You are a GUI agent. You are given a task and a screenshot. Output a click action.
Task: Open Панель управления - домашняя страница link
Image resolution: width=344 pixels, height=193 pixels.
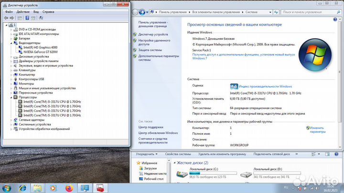153,24
